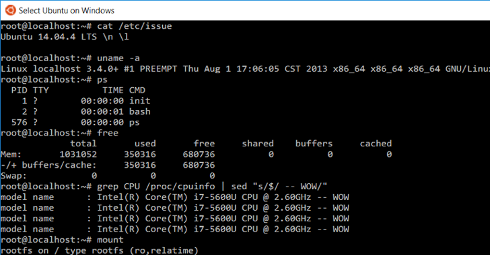Click the "buffers" column header
Image resolution: width=490 pixels, height=255 pixels.
coord(314,144)
